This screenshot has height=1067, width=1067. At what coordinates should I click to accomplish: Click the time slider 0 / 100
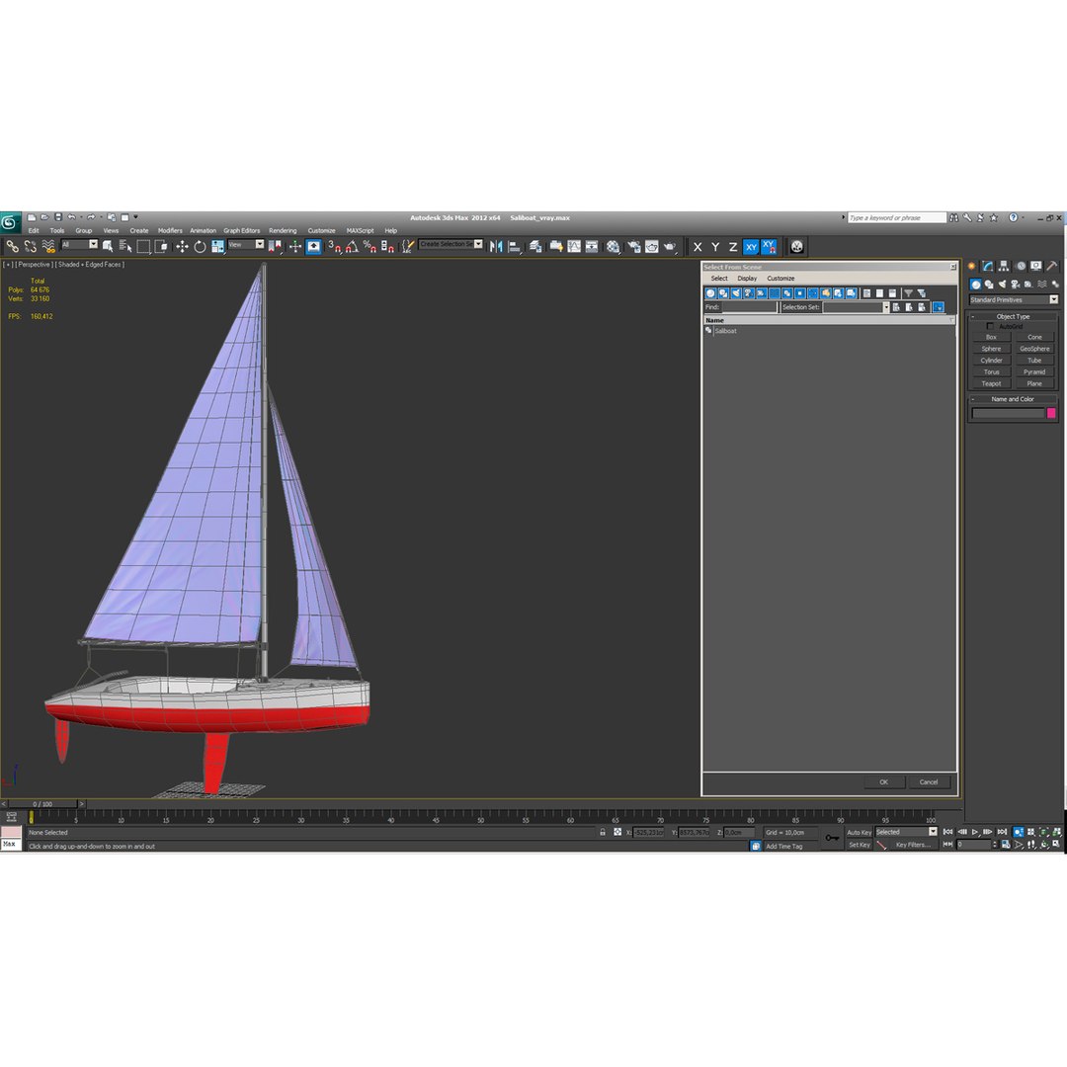[42, 804]
